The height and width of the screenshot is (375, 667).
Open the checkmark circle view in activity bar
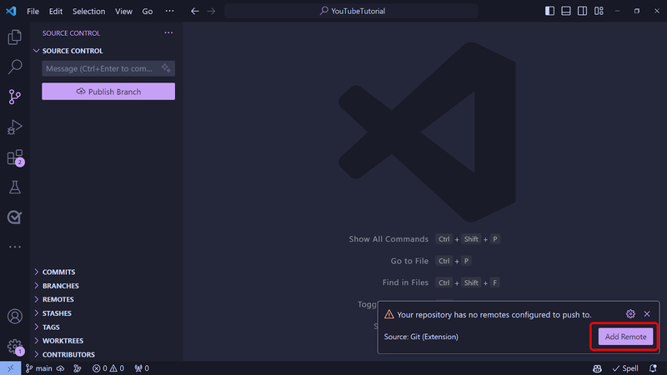click(15, 217)
